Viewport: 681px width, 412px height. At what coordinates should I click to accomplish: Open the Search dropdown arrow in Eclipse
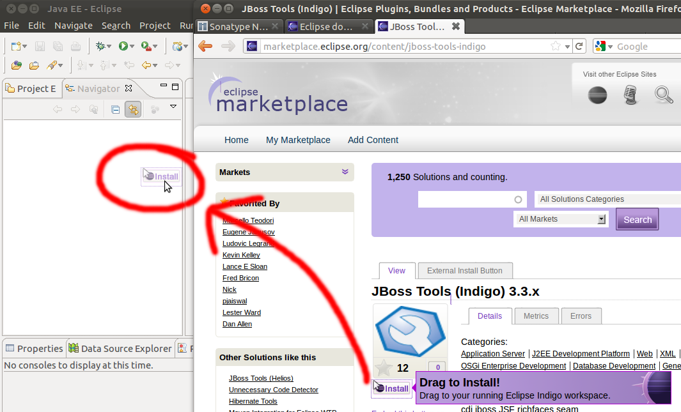tap(60, 66)
